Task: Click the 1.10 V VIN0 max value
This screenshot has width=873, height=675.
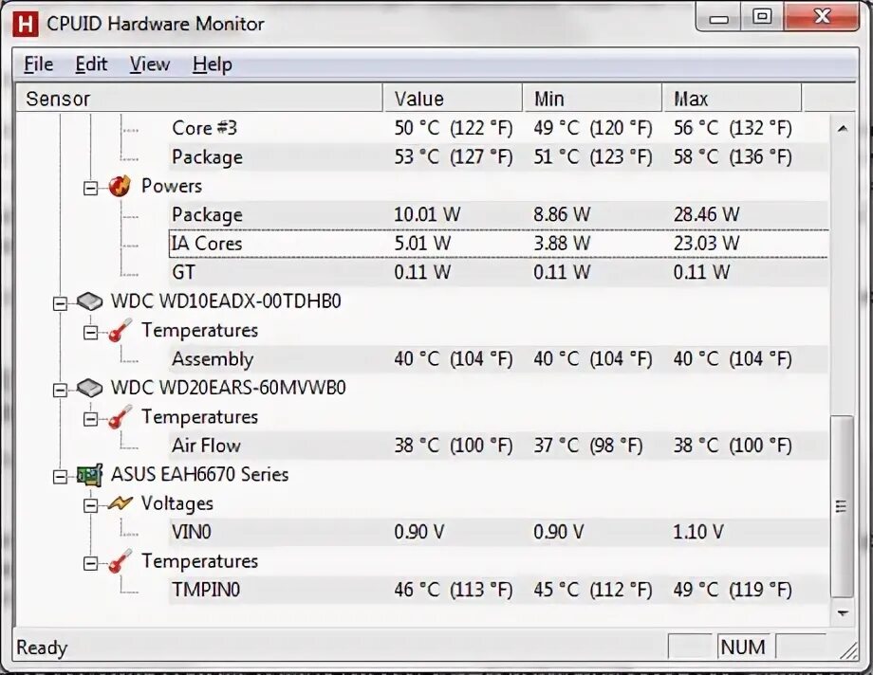Action: (x=698, y=532)
